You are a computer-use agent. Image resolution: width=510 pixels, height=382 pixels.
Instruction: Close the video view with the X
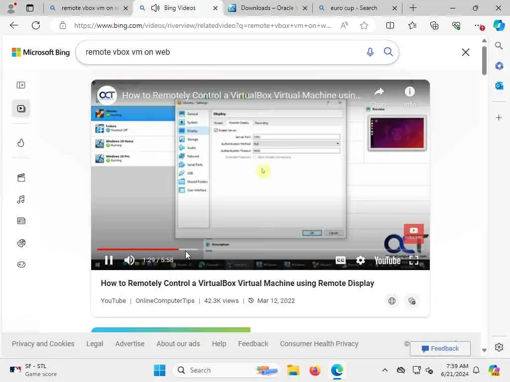point(466,52)
